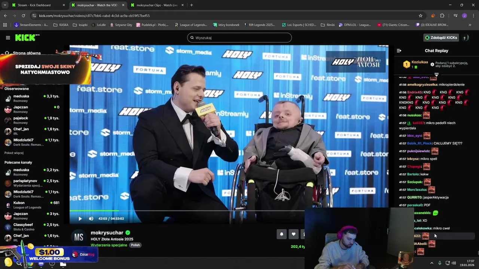Open parisplatynov in Polecane kanały

(x=32, y=183)
